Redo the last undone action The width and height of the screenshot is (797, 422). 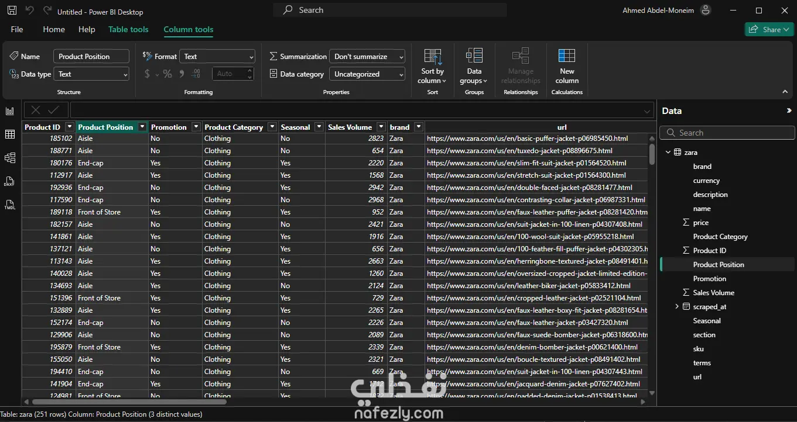(47, 11)
